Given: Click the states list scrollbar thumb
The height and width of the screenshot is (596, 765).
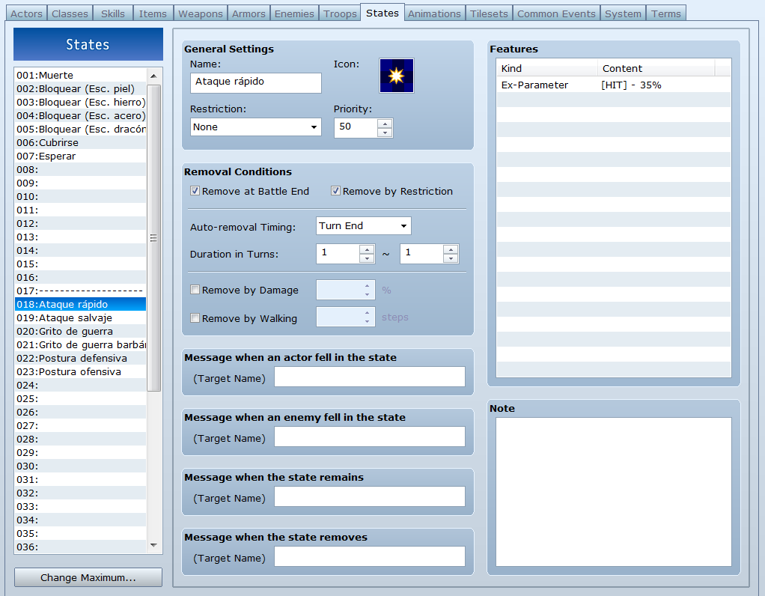Looking at the screenshot, I should pos(153,237).
